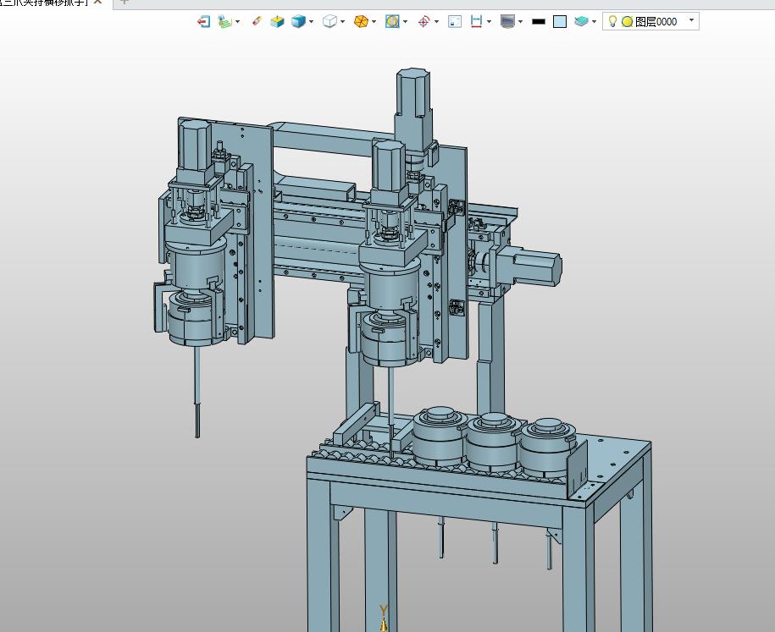
Task: Click the white wireframe cube view icon
Action: [x=329, y=21]
